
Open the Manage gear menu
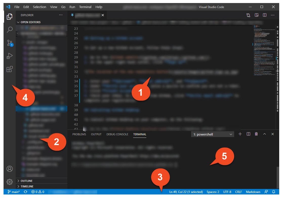point(10,182)
